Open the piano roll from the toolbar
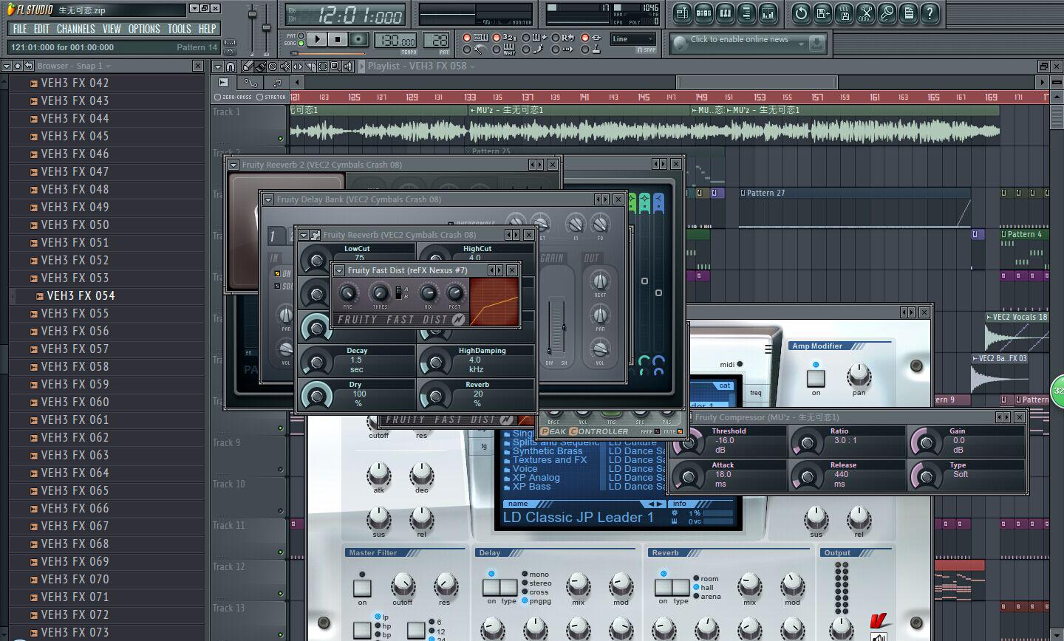The height and width of the screenshot is (641, 1064). [725, 13]
